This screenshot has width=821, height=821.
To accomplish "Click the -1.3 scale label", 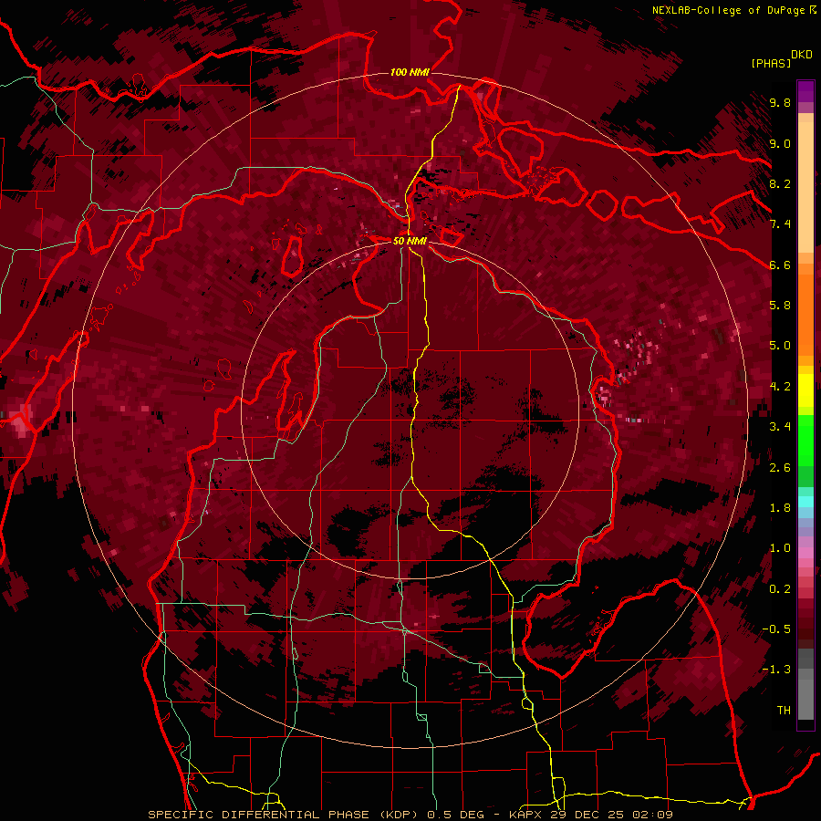I will [776, 670].
